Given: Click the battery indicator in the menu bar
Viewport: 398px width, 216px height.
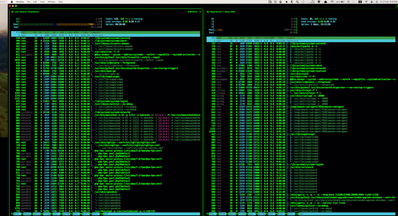Looking at the screenshot, I should tap(341, 1).
